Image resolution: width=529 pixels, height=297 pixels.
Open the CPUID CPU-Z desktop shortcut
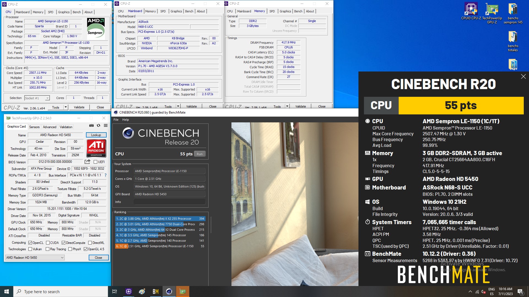click(x=471, y=11)
